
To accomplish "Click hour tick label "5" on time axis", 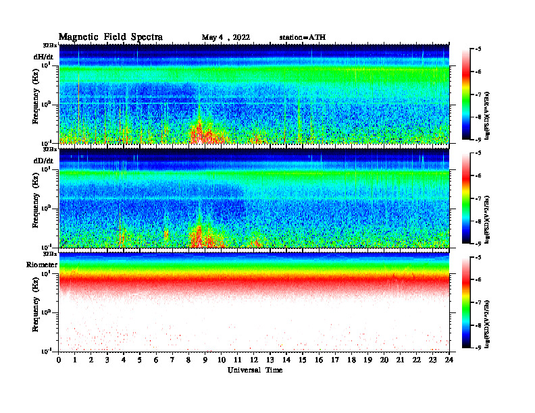I will pyautogui.click(x=140, y=360).
